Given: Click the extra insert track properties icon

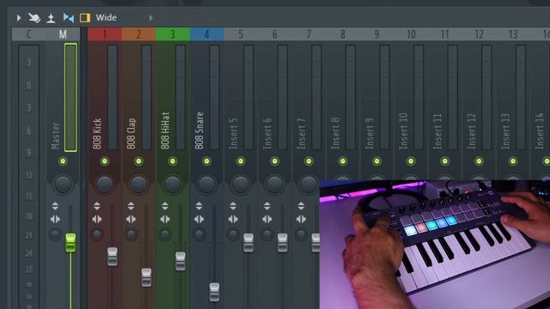Looking at the screenshot, I should click(x=51, y=17).
